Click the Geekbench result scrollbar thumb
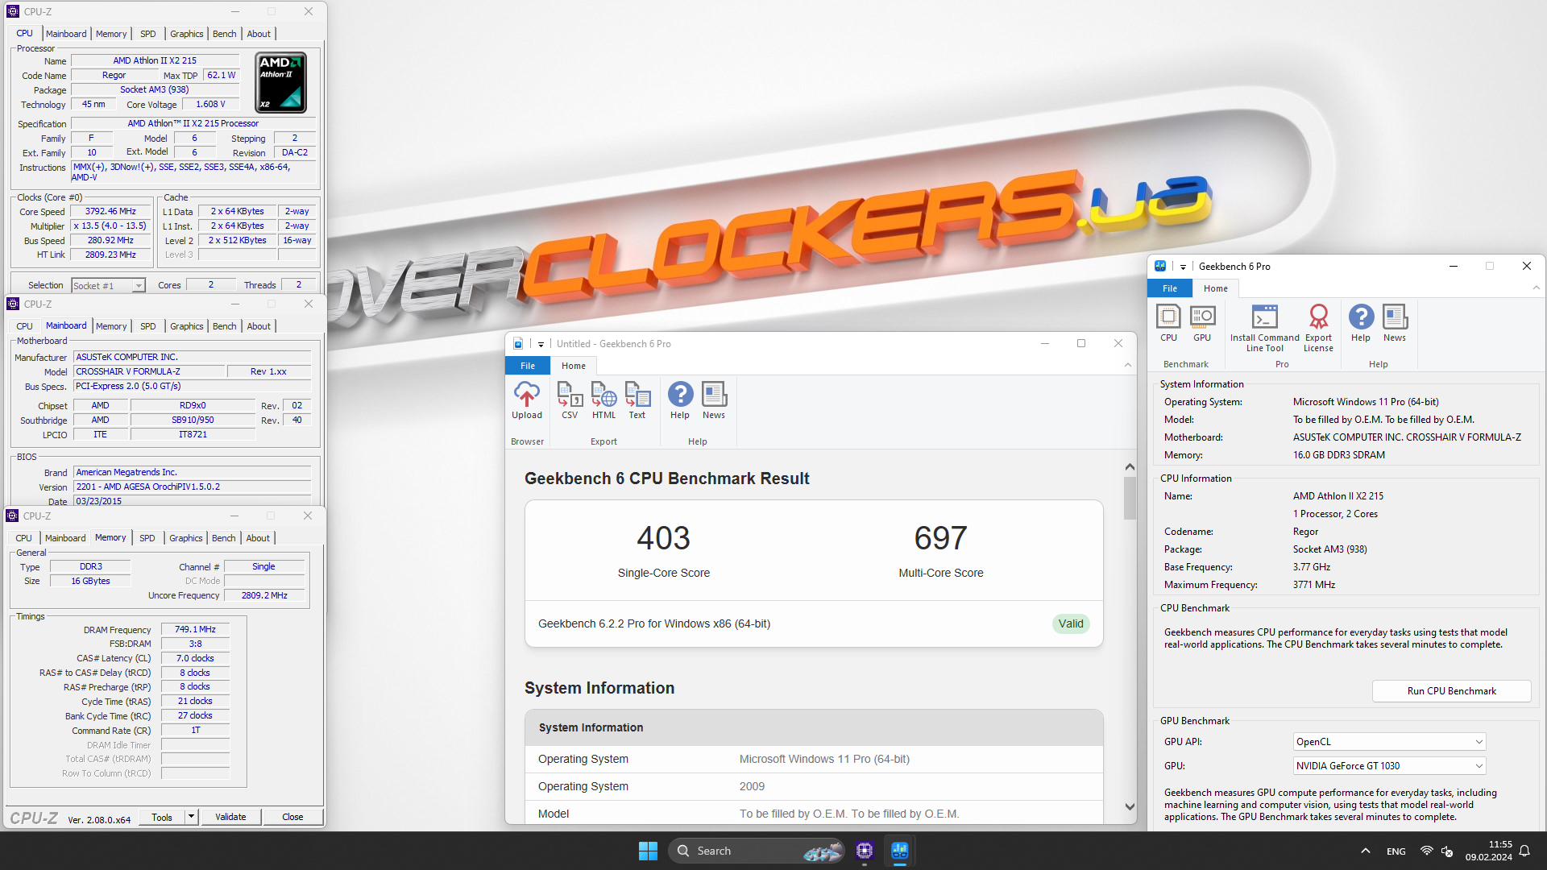The width and height of the screenshot is (1547, 870). 1130,498
